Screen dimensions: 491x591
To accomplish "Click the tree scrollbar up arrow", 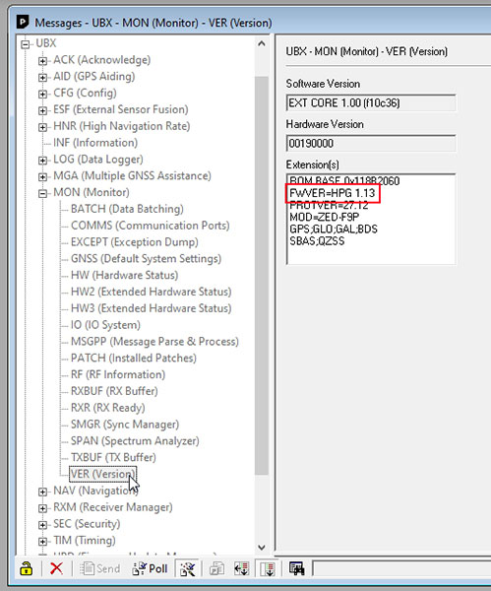I will point(262,43).
